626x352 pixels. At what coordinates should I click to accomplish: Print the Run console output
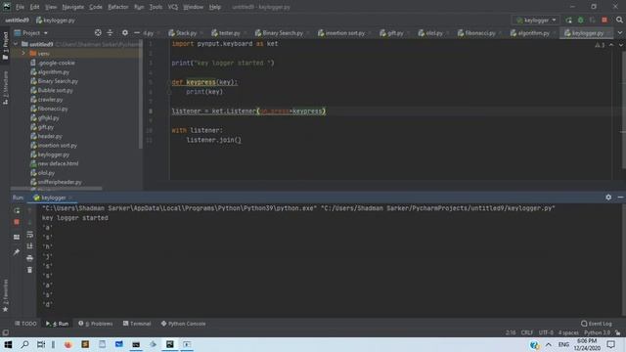coord(29,258)
